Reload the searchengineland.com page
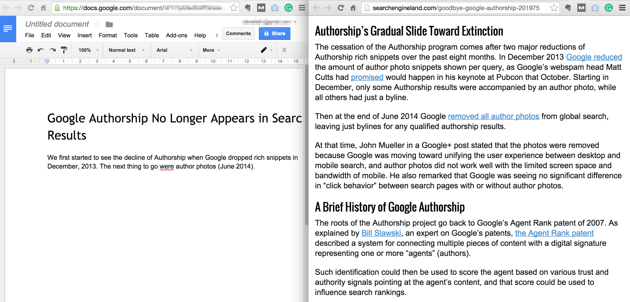 [340, 8]
